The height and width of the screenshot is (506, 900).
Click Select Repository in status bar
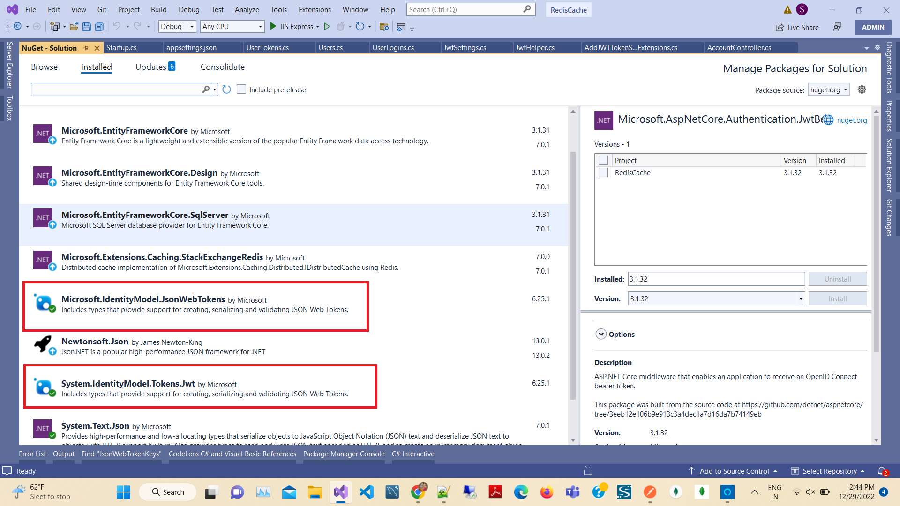coord(828,471)
